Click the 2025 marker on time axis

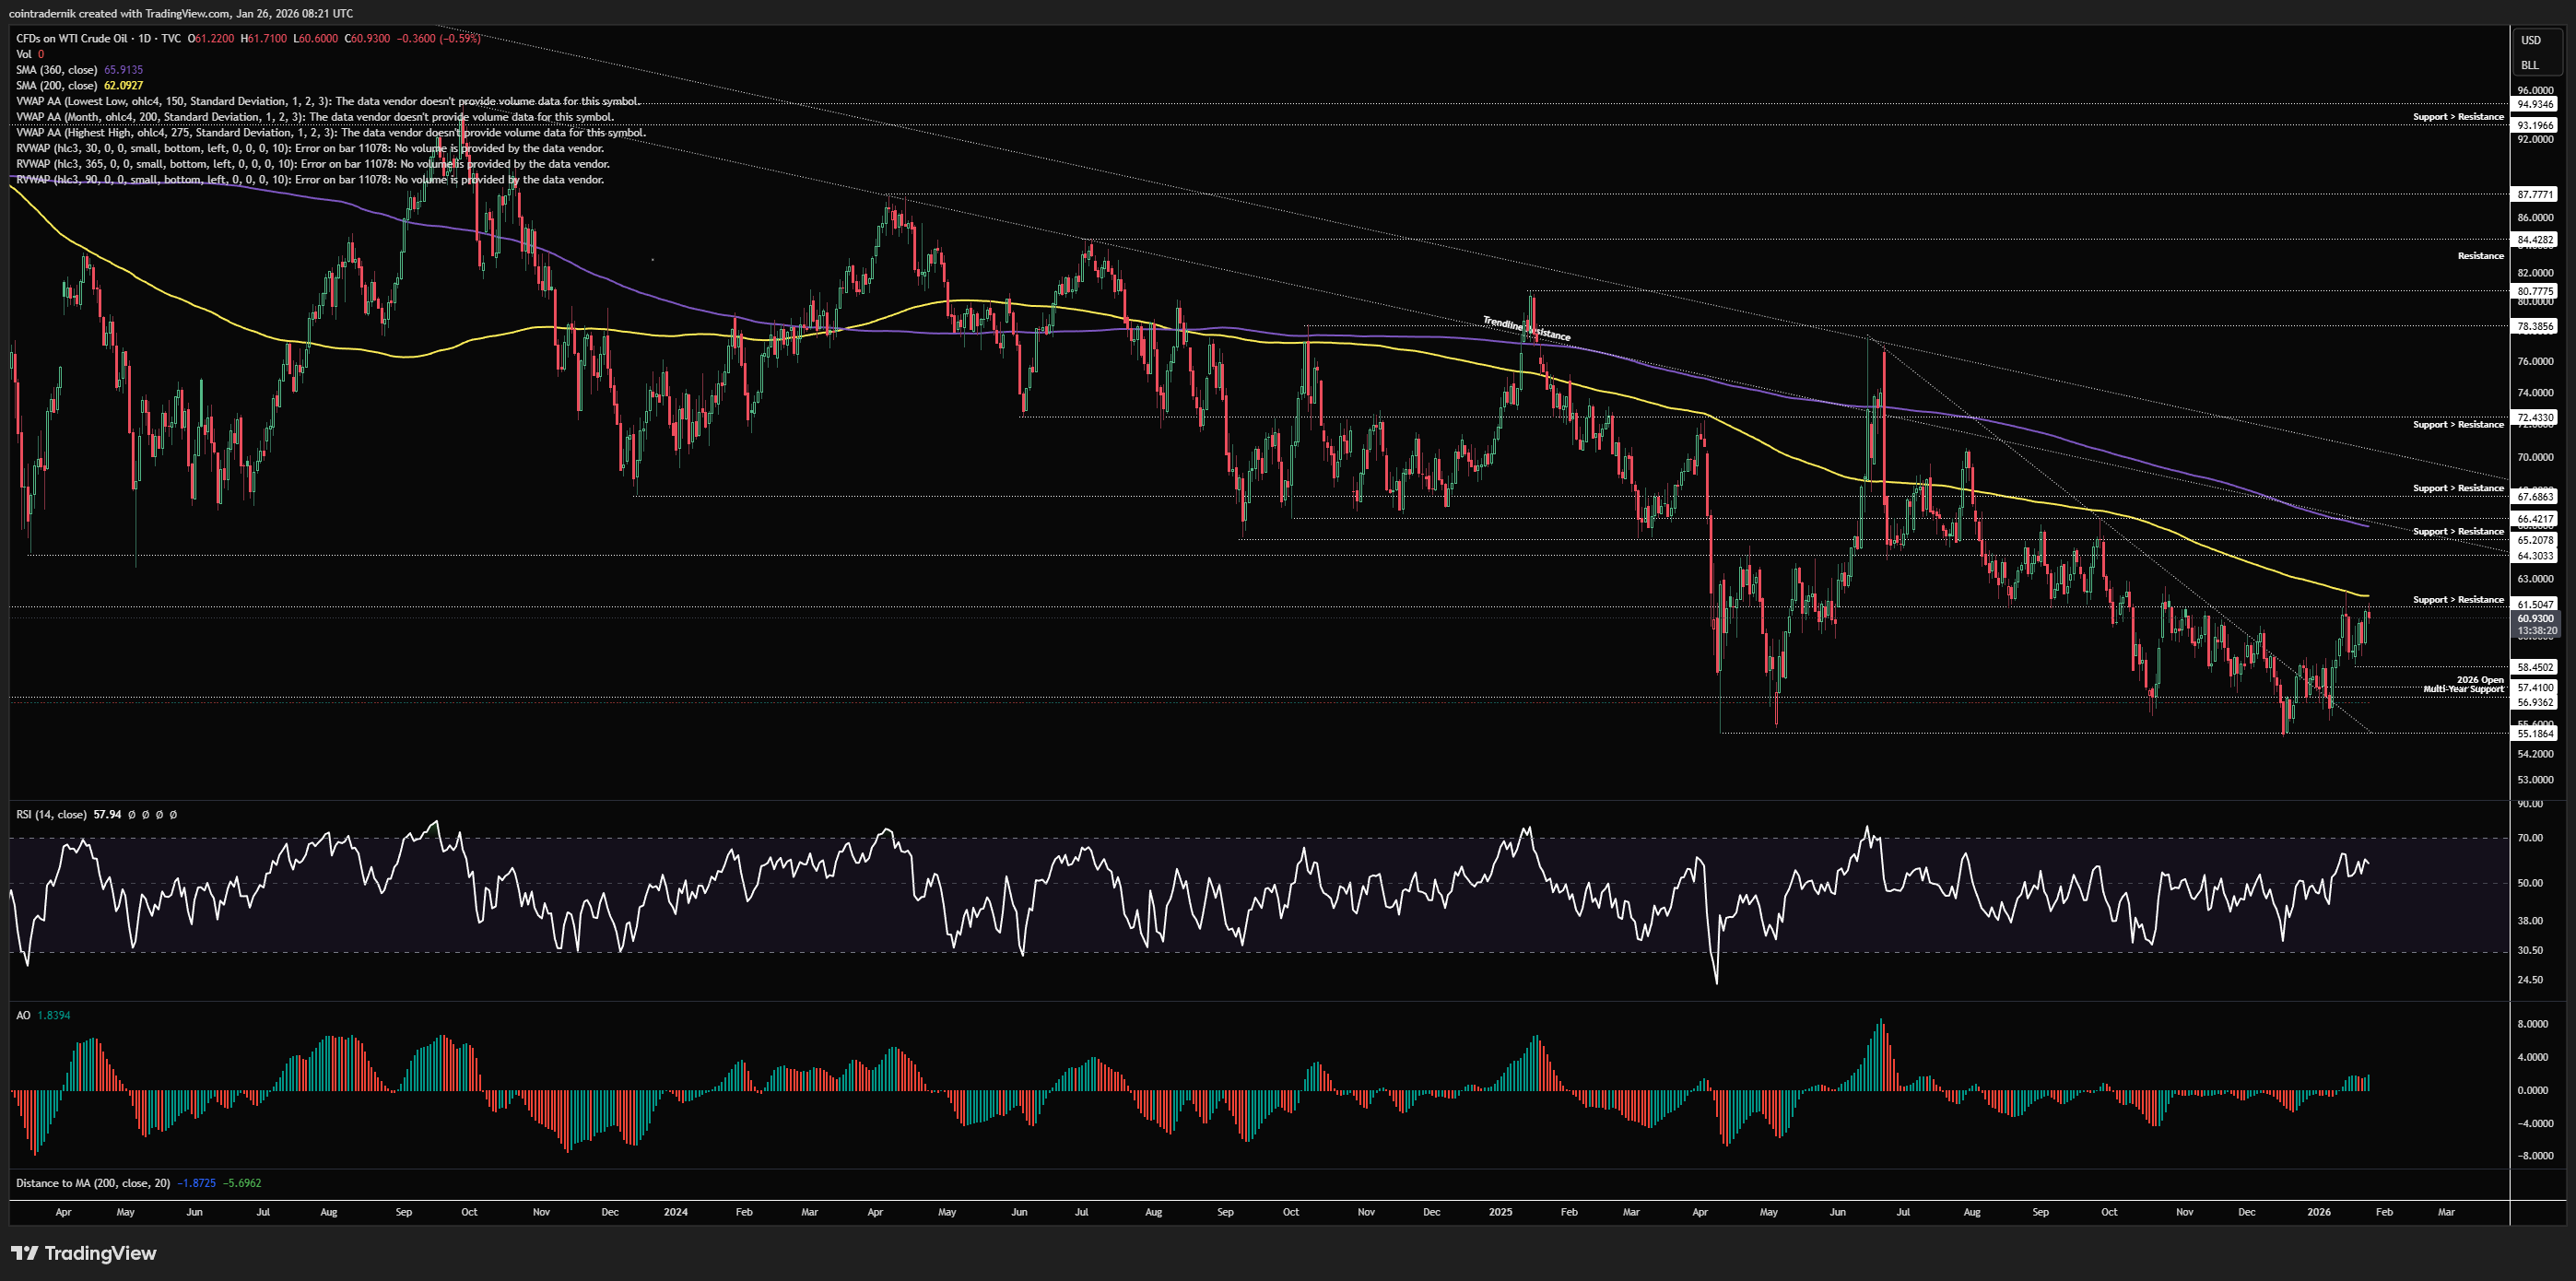(x=1500, y=1212)
